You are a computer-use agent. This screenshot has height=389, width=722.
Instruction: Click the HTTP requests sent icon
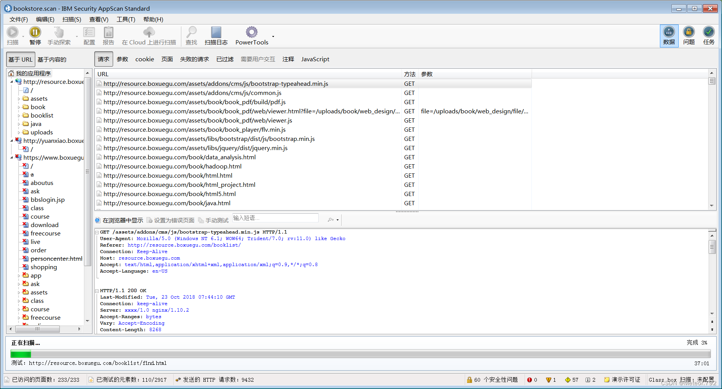point(178,380)
